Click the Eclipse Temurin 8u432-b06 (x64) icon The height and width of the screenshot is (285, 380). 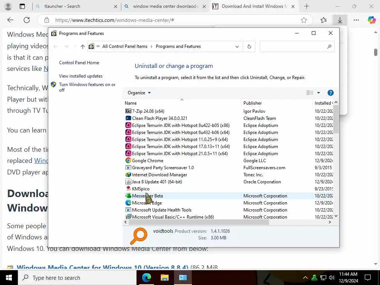click(x=128, y=132)
